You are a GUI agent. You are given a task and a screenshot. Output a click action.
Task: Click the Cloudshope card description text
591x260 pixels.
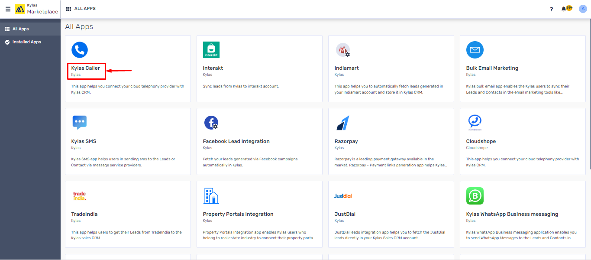tap(523, 162)
